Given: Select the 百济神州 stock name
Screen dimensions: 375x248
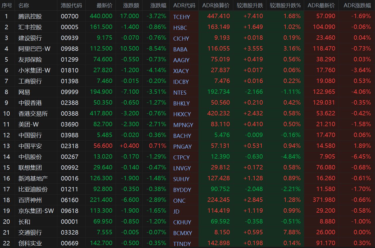Looking at the screenshot, I should tap(30, 200).
